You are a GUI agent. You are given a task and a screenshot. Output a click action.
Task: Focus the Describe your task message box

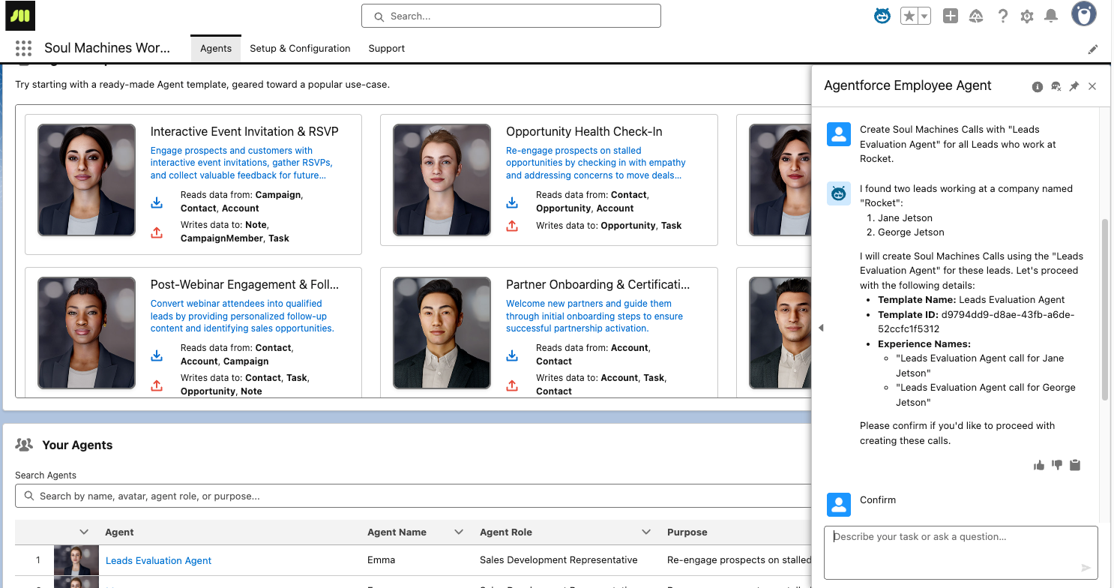pos(961,553)
